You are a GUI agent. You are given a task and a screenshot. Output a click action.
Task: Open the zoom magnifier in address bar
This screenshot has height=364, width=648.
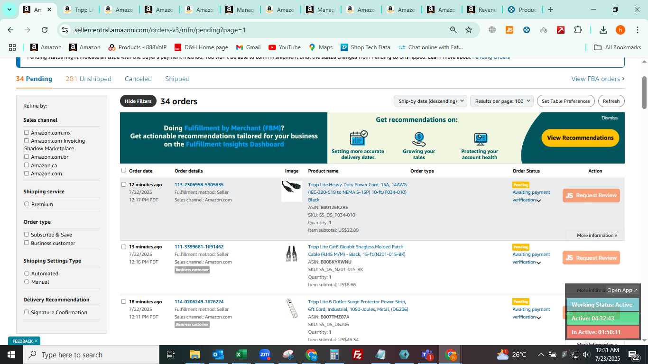[x=454, y=30]
